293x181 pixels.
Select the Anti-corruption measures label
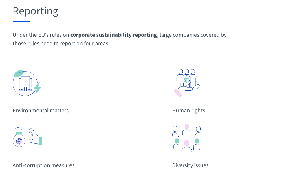coord(43,165)
